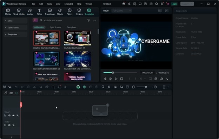Open the Edit menu

(41, 4)
